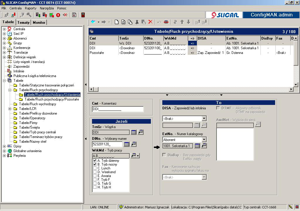300x211 pixels.
Task: Open table picker beside 1001. Sekretarka 1
Action: (x=197, y=146)
